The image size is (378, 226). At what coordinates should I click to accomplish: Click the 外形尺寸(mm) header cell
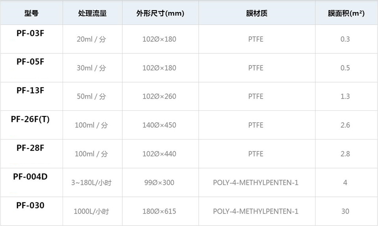click(160, 13)
